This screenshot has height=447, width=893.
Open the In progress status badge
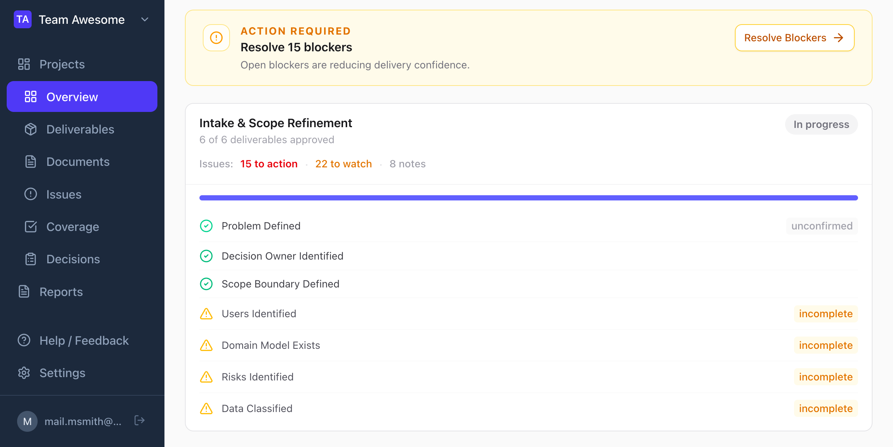pos(821,124)
